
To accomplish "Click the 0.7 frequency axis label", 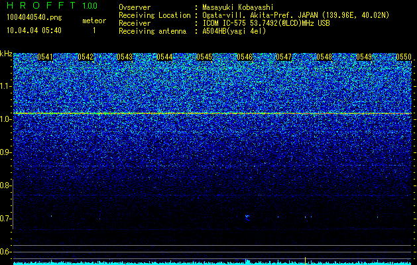I will [x=5, y=219].
